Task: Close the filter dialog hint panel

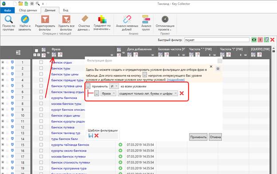Action: (211, 66)
